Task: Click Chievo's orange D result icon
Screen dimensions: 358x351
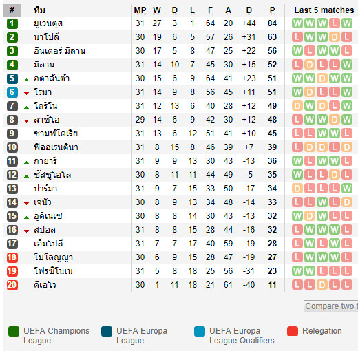Action: [322, 285]
